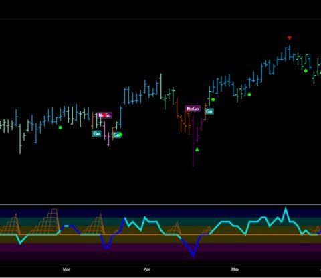Click the Go label in April
The height and width of the screenshot is (278, 321).
[209, 111]
